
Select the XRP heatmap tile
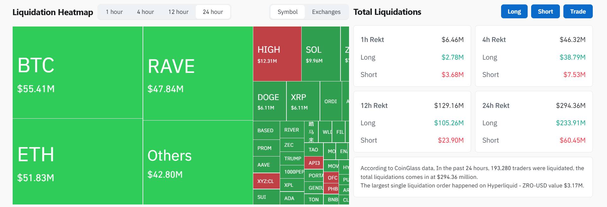coord(303,101)
